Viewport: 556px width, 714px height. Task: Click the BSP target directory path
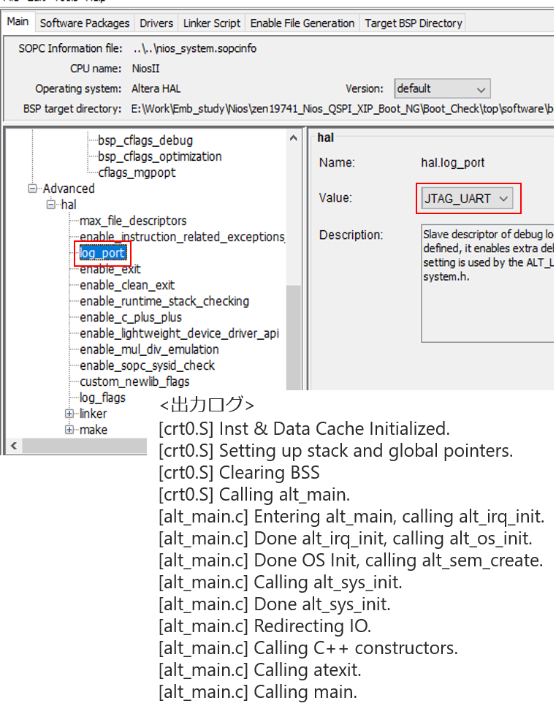click(x=343, y=109)
